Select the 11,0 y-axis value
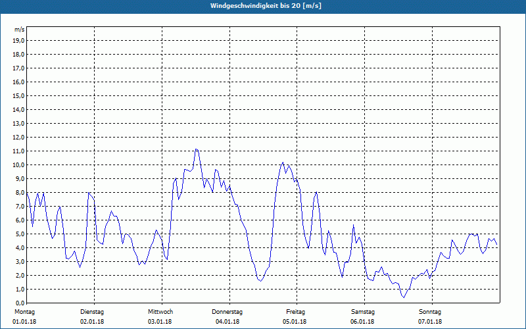This screenshot has height=329, width=526. click(19, 151)
